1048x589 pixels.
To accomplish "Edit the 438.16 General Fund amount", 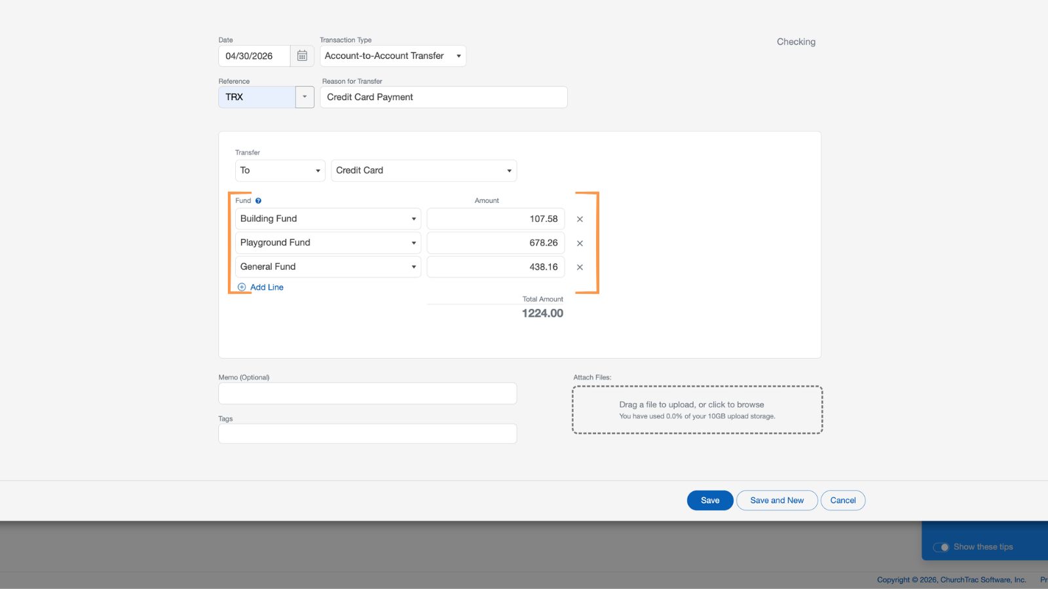I will pos(495,267).
